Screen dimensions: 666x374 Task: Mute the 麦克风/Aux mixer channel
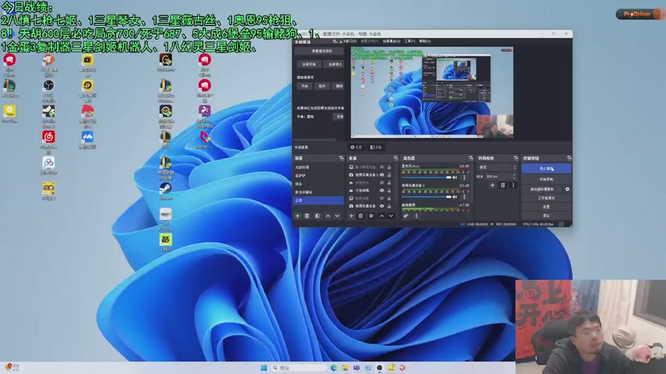(455, 177)
